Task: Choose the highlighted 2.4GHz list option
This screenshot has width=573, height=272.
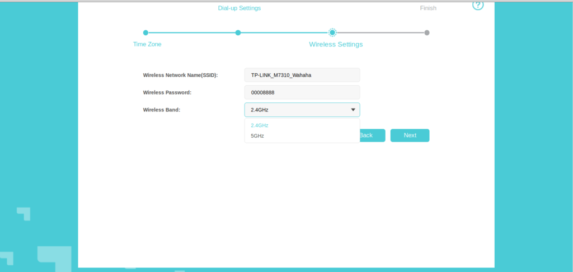Action: [260, 125]
